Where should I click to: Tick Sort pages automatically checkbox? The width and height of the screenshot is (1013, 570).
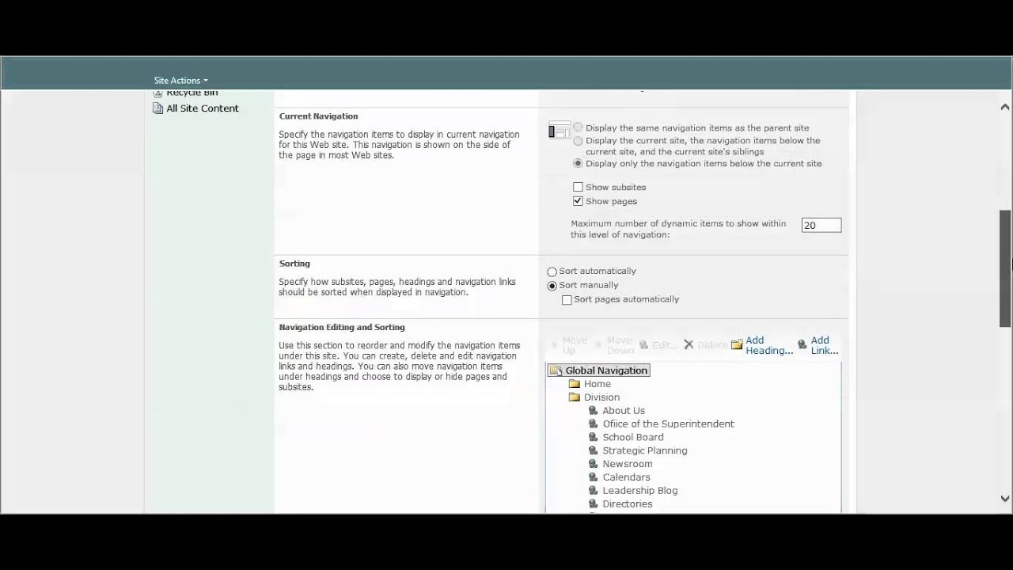click(x=567, y=300)
